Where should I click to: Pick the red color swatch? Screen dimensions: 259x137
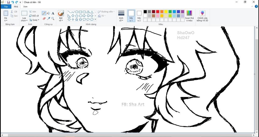(x=158, y=12)
